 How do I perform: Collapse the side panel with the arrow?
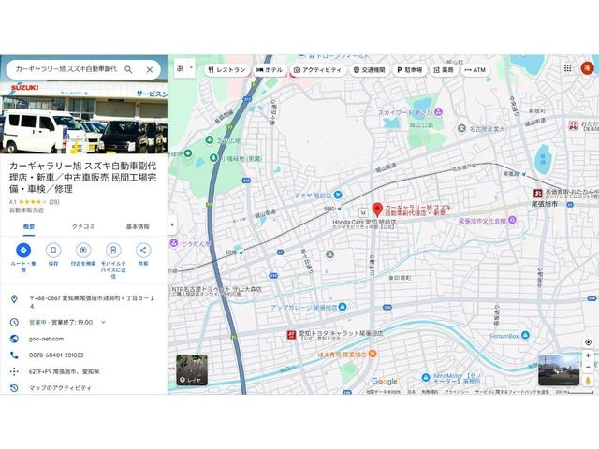(173, 225)
